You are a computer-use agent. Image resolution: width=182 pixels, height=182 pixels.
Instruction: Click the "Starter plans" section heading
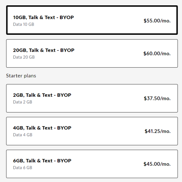click(x=21, y=76)
